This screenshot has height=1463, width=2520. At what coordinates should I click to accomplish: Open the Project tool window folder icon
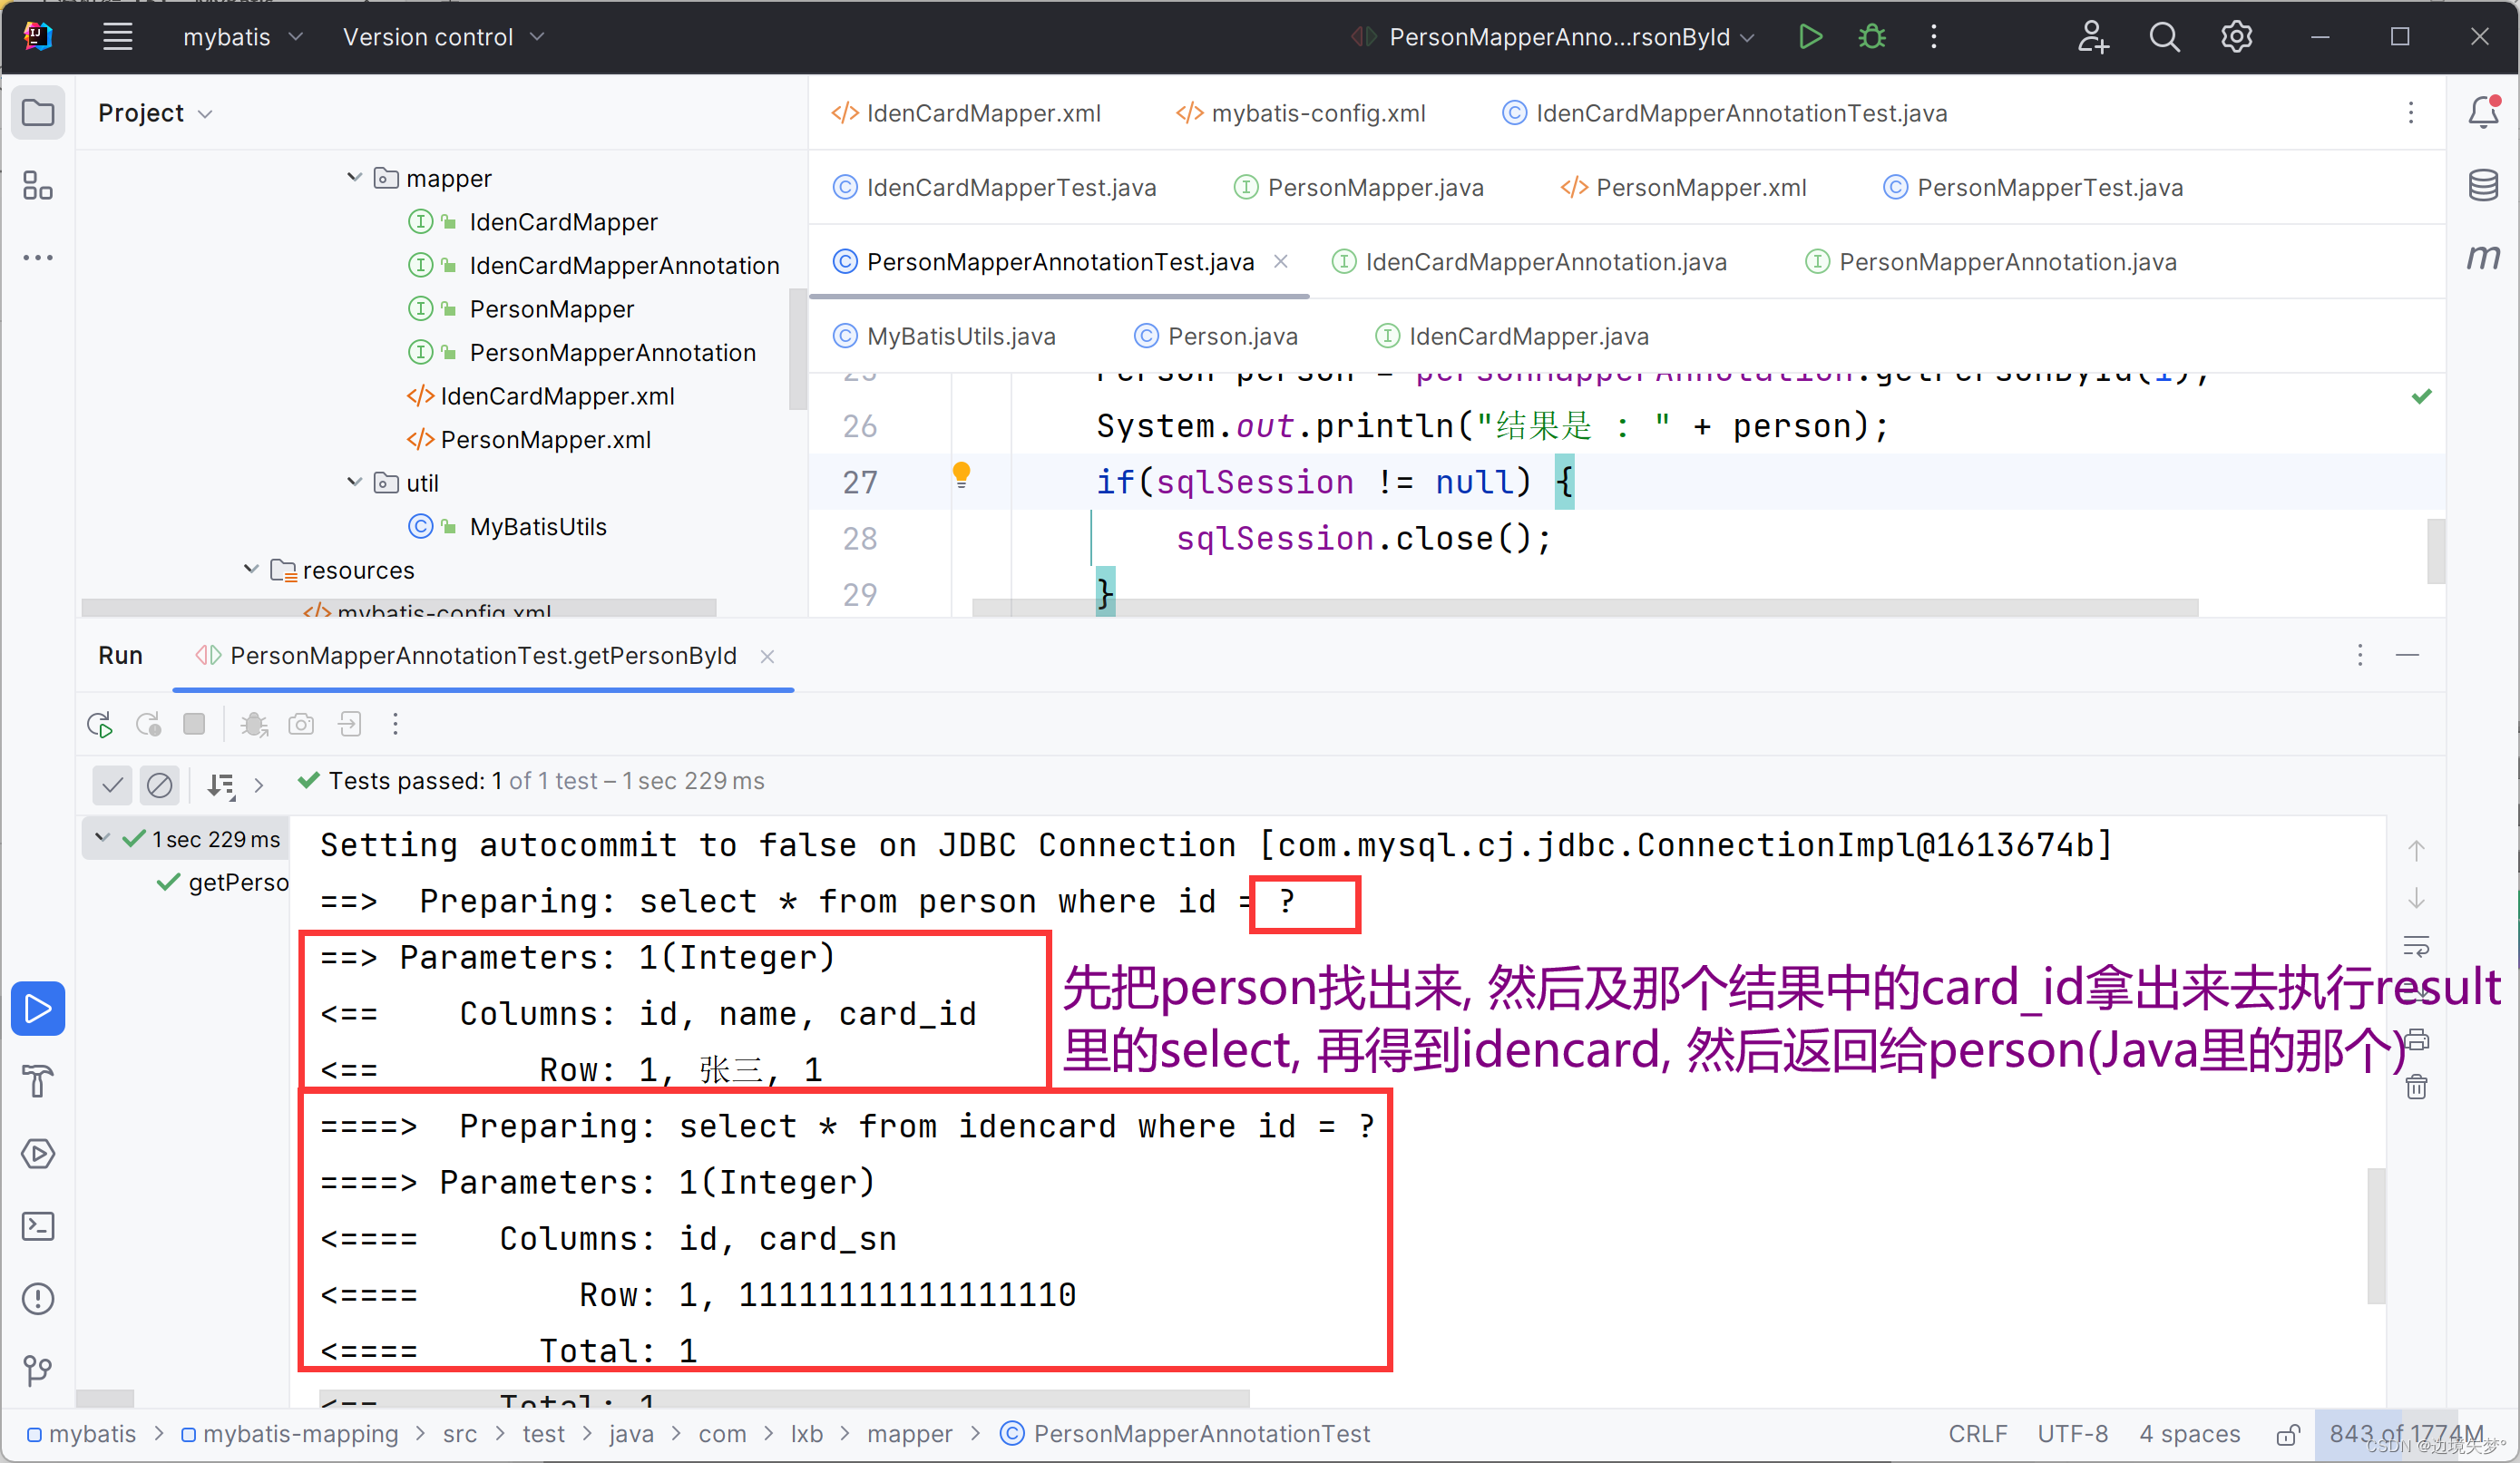[38, 112]
